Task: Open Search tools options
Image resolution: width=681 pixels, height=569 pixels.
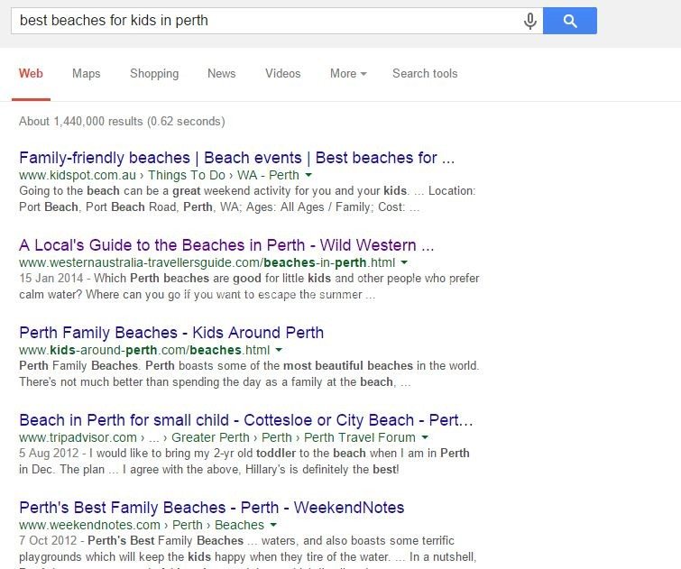Action: tap(425, 74)
